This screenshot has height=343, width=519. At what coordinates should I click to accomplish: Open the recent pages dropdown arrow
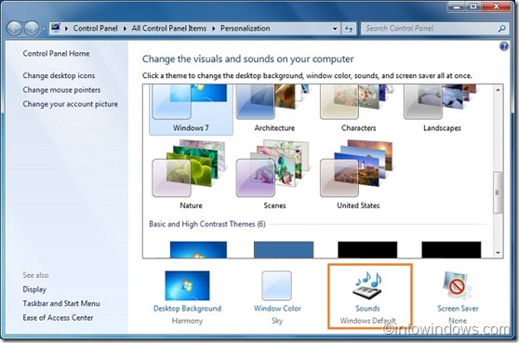(x=44, y=29)
